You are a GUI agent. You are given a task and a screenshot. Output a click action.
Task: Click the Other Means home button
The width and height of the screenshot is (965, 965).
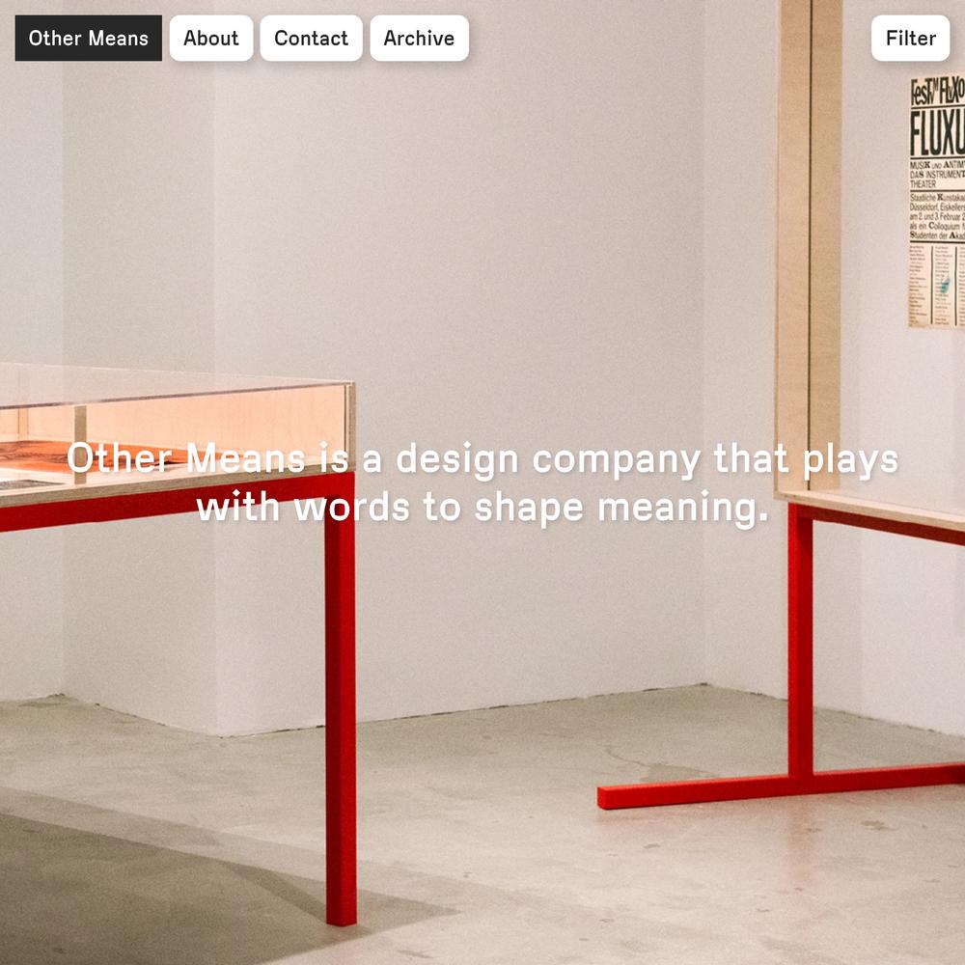[88, 39]
